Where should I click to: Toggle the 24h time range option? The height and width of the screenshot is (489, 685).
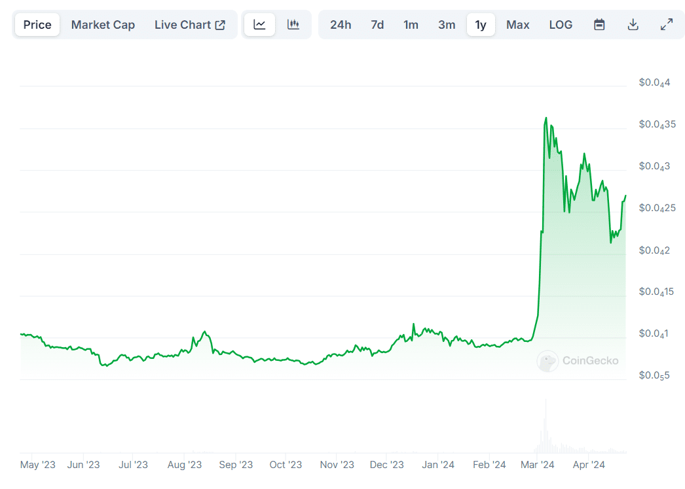tap(341, 24)
